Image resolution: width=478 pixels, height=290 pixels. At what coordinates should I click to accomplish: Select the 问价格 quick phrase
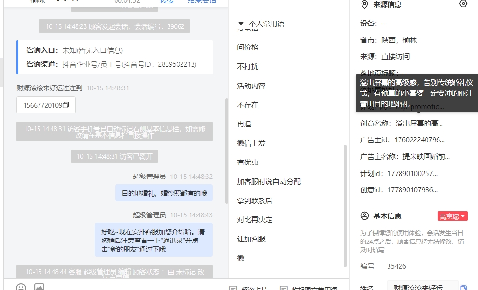coord(247,47)
